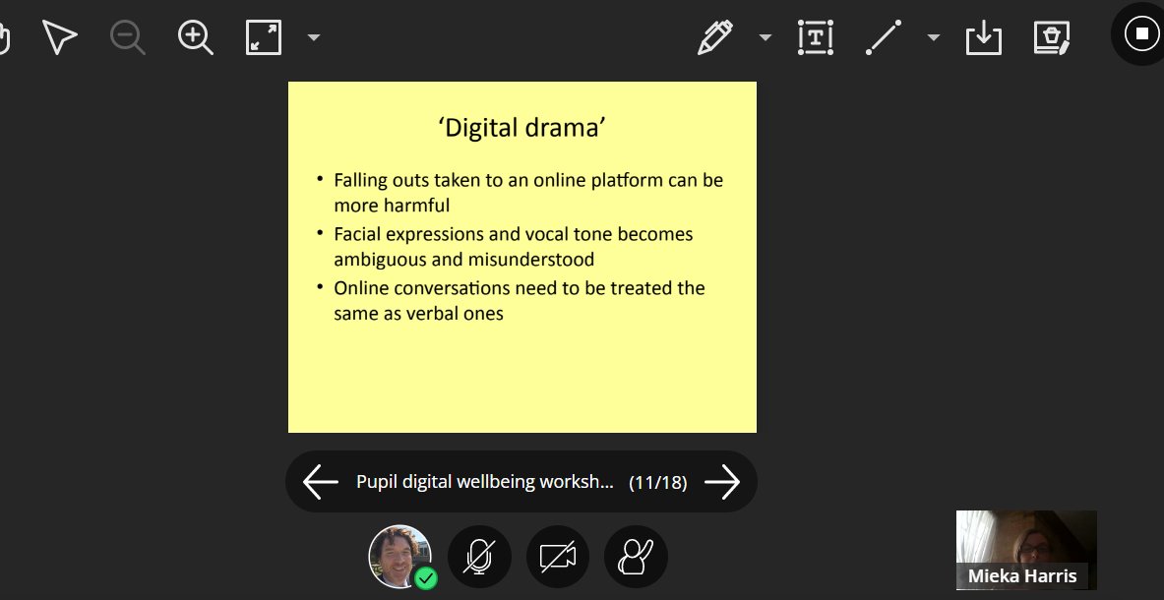Go to the next slide arrow

coord(722,482)
